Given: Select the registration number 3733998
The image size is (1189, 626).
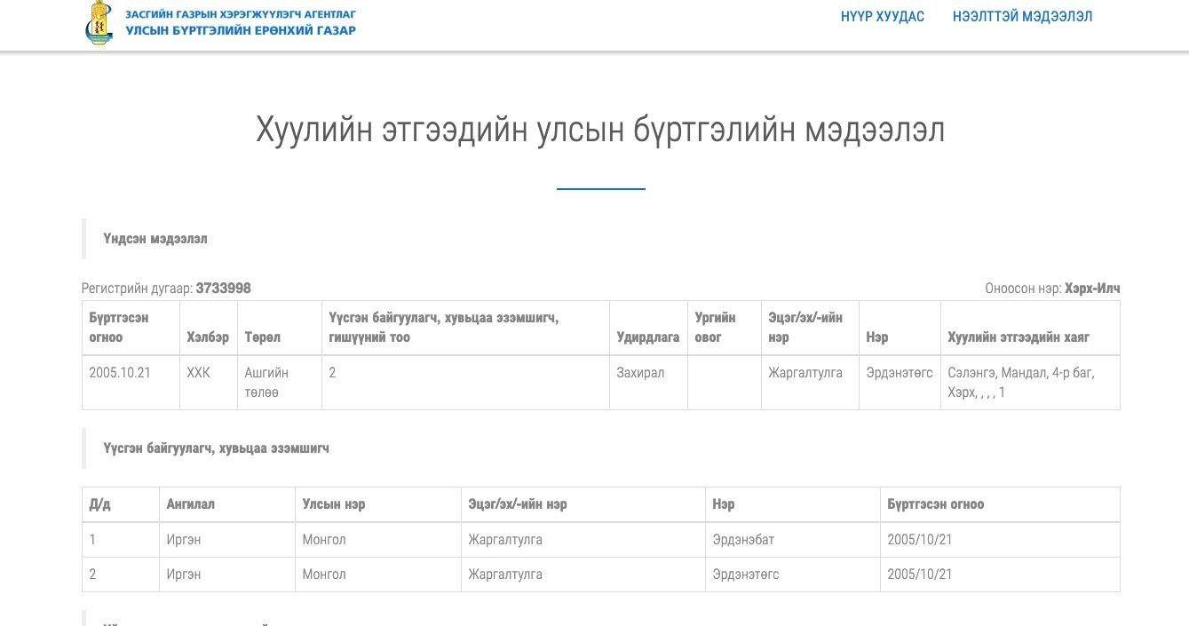Looking at the screenshot, I should click(x=223, y=289).
